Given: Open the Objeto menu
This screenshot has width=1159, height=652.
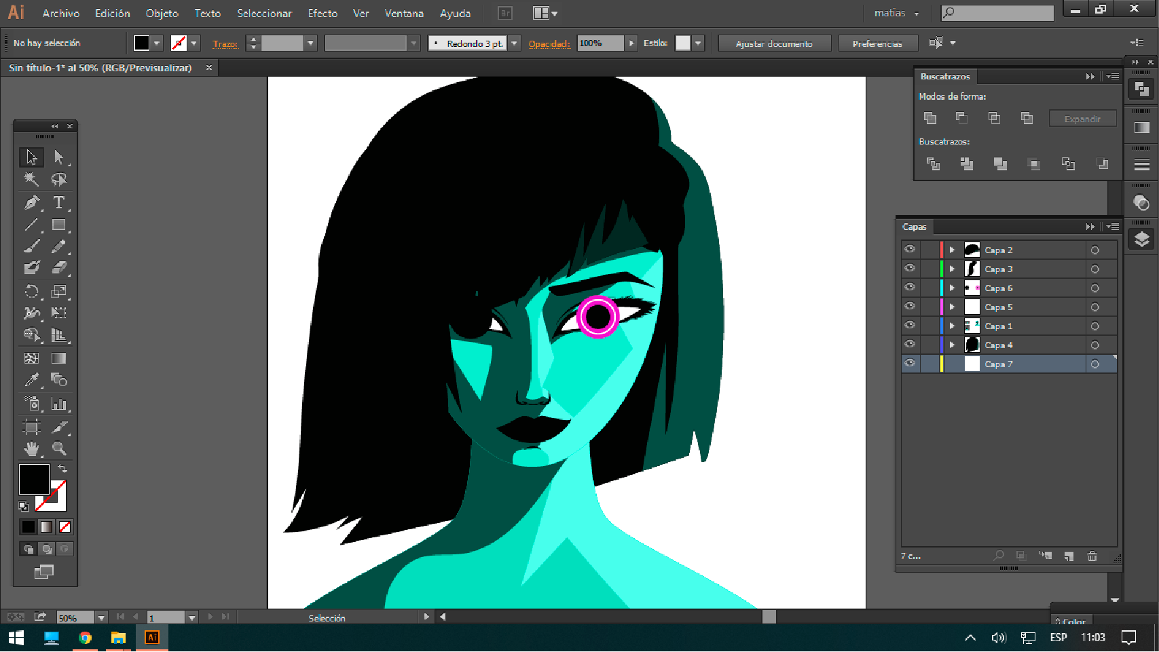Looking at the screenshot, I should (x=162, y=14).
